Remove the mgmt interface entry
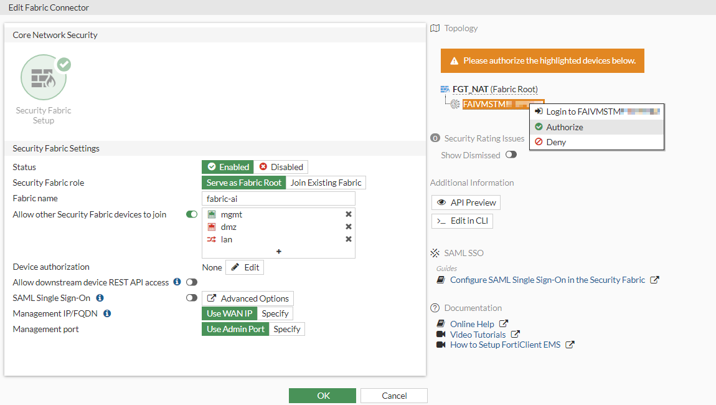Viewport: 716px width, 405px height. (x=349, y=214)
